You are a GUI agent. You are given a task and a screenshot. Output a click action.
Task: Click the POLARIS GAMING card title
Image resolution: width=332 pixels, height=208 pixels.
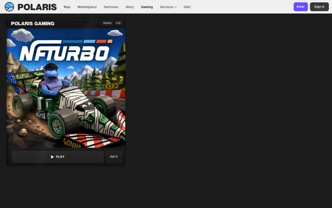tap(33, 23)
